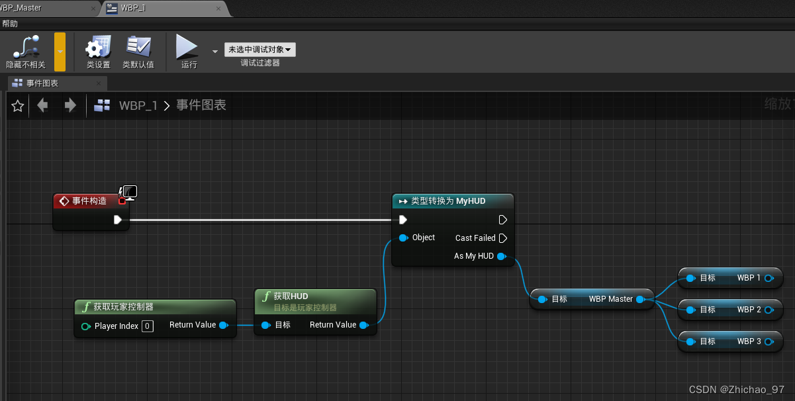Click the favorite star icon in the graph bar

[x=18, y=105]
